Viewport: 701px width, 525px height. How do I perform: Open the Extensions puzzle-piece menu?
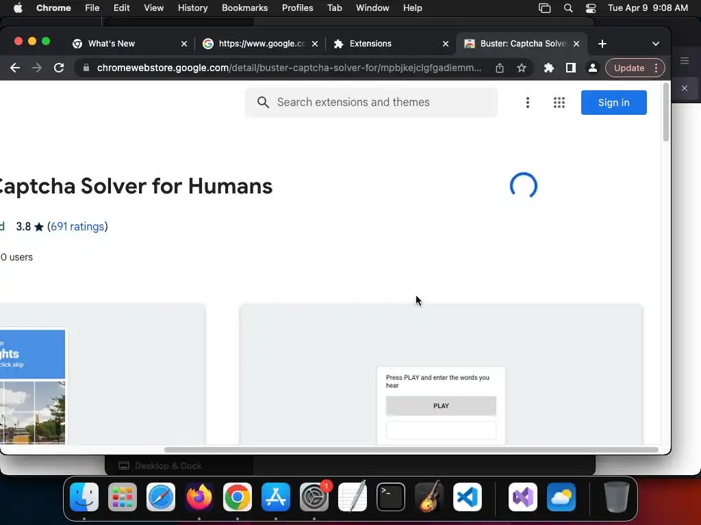(549, 68)
